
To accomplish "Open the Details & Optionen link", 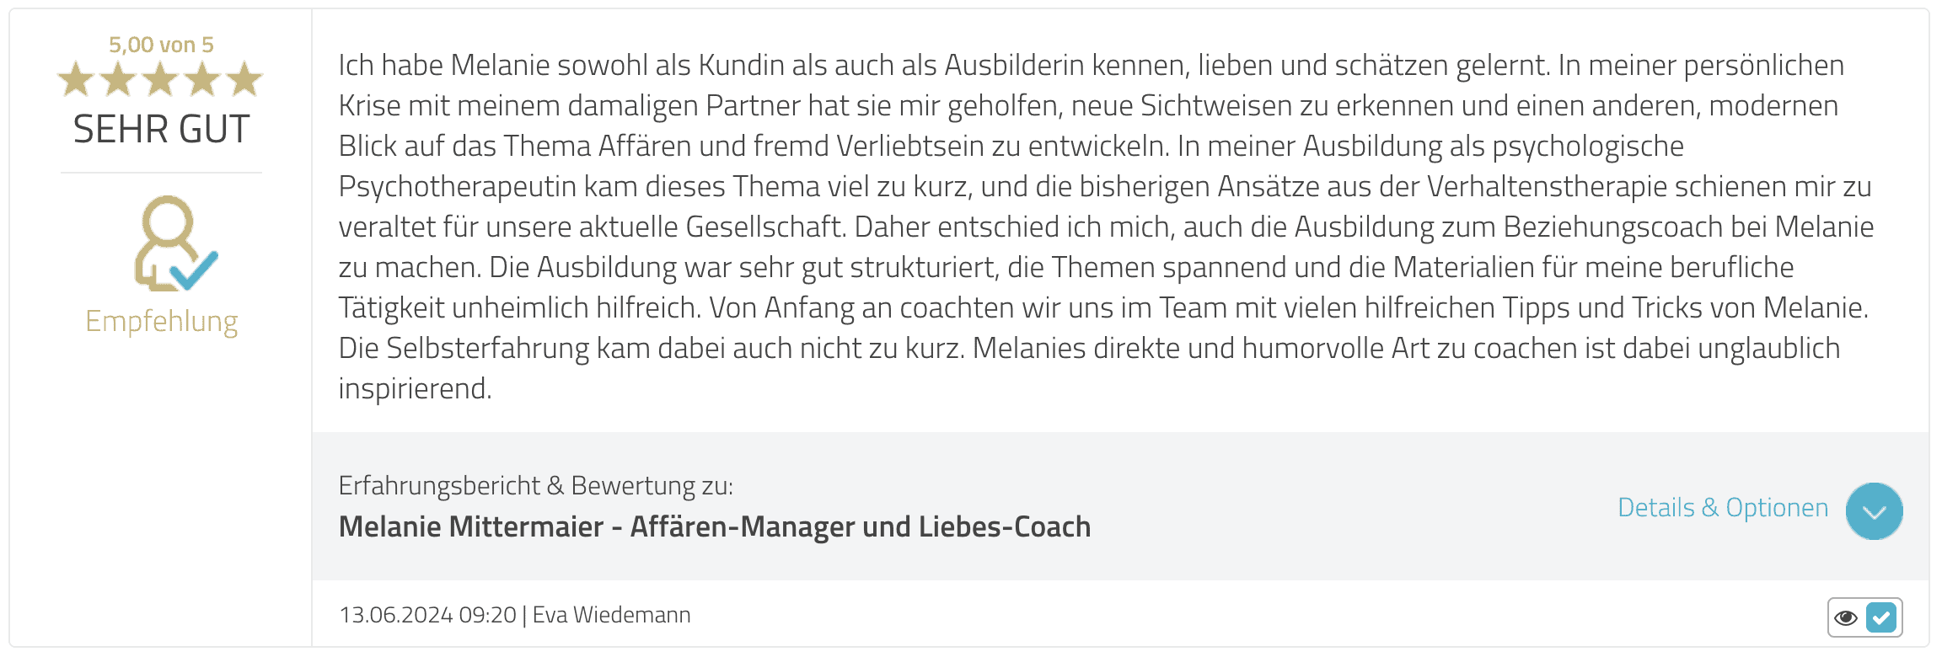I will click(x=1723, y=508).
